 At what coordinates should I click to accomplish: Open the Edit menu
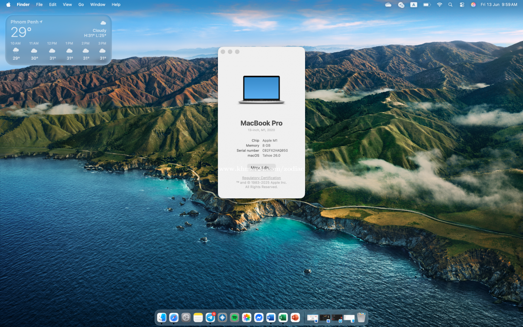click(x=53, y=5)
